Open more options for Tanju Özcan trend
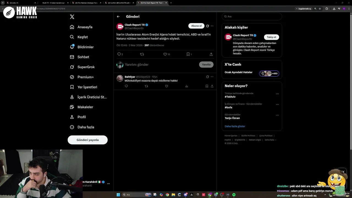The width and height of the screenshot is (352, 198). [277, 115]
